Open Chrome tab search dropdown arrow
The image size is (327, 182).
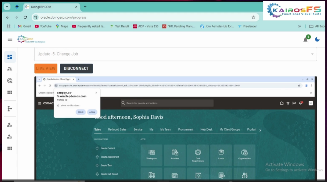tap(7, 7)
